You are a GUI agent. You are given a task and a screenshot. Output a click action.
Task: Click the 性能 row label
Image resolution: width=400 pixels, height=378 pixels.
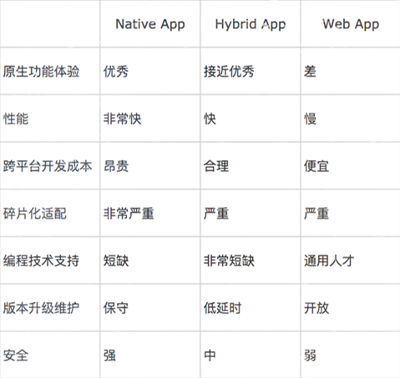16,118
